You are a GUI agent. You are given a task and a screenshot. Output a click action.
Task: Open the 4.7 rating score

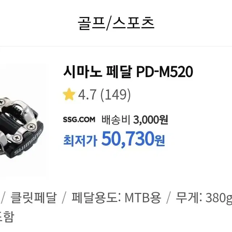tap(87, 94)
